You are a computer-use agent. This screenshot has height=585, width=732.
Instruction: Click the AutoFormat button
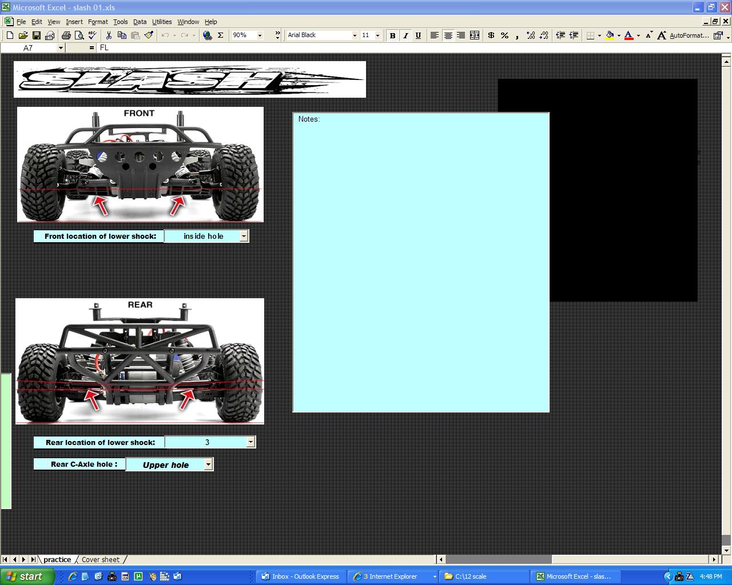(689, 35)
